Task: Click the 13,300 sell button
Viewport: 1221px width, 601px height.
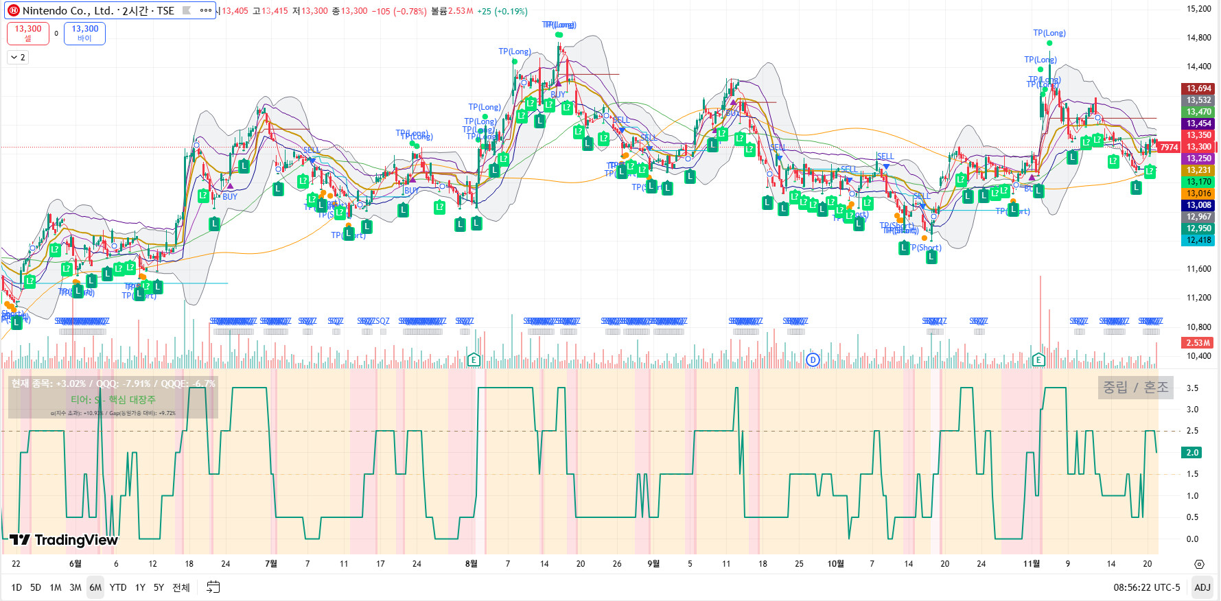Action: (28, 33)
